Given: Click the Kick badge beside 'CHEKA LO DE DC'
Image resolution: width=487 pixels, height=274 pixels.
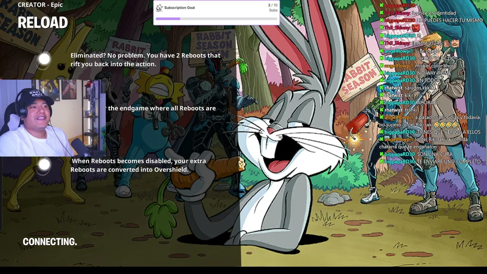Looking at the screenshot, I should [x=382, y=58].
